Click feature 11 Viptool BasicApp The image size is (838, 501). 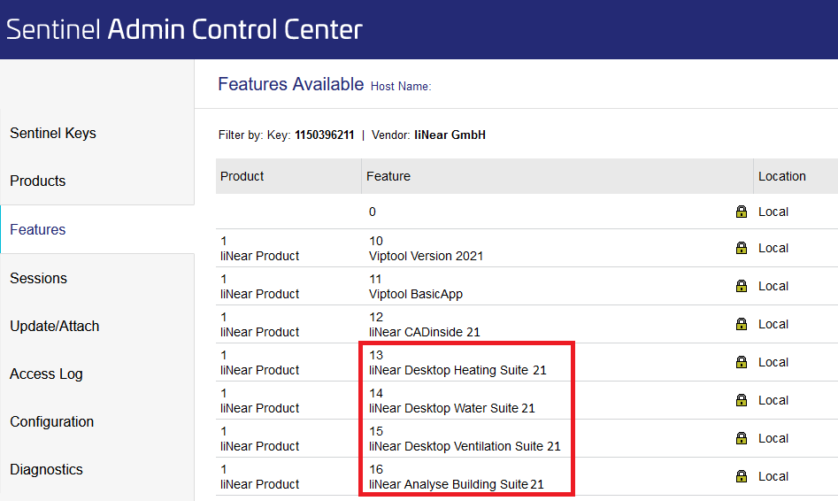[x=416, y=287]
